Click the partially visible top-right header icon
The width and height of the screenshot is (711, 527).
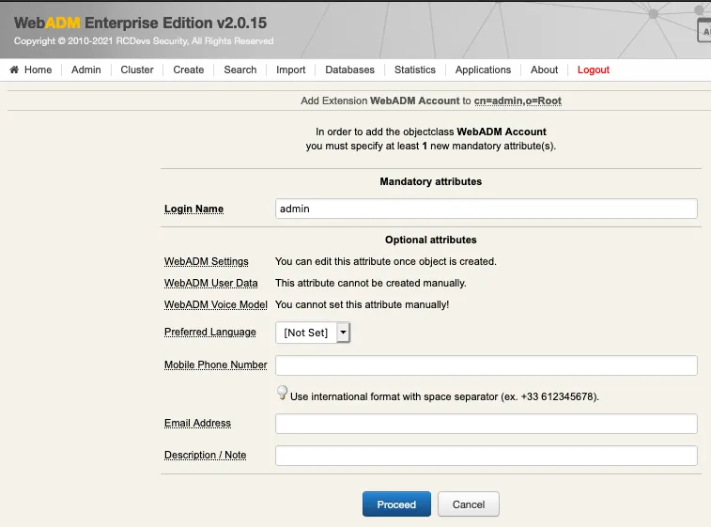tap(703, 30)
